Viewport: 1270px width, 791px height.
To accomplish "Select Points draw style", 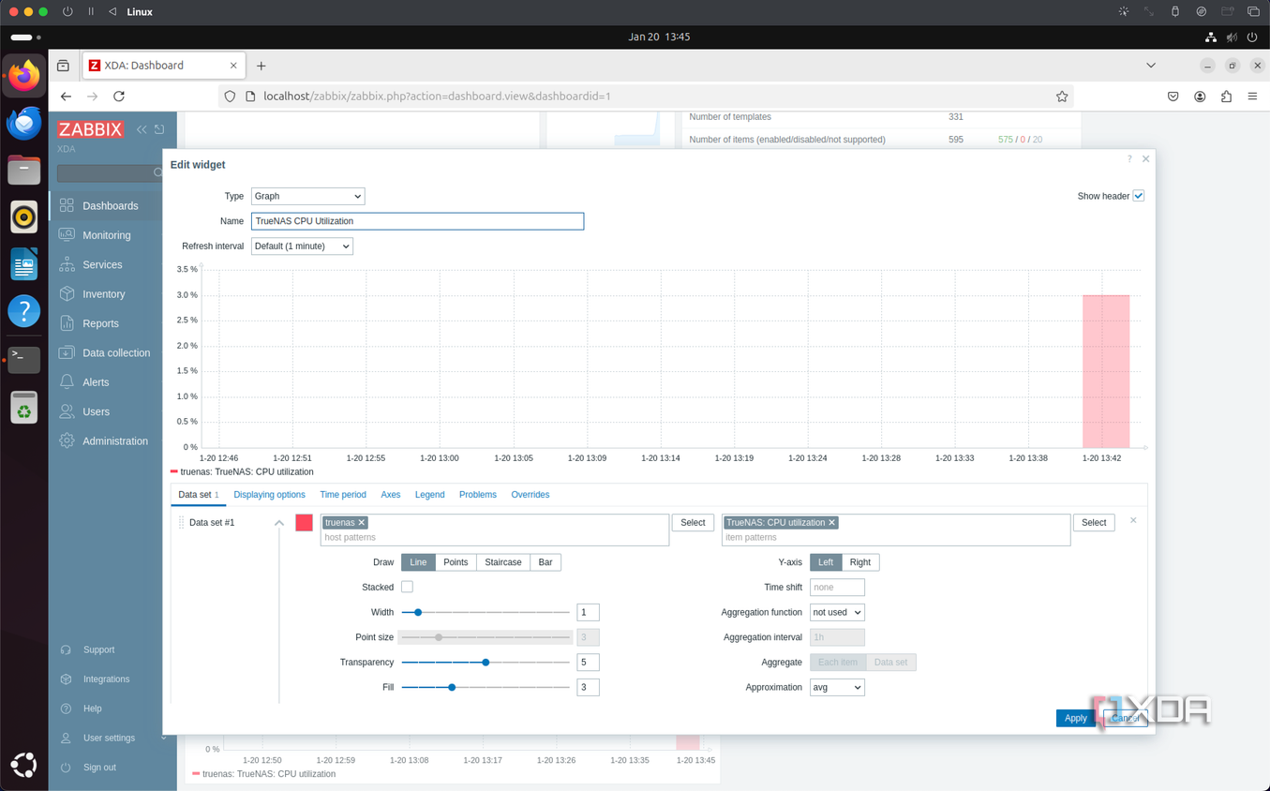I will [456, 562].
